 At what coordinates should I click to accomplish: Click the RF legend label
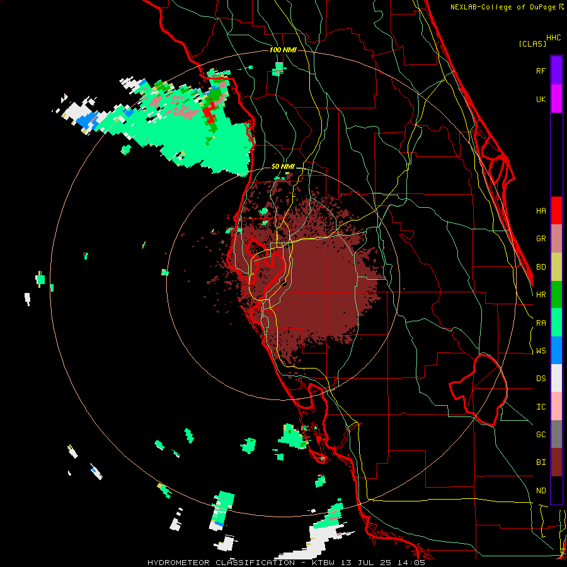(x=541, y=71)
